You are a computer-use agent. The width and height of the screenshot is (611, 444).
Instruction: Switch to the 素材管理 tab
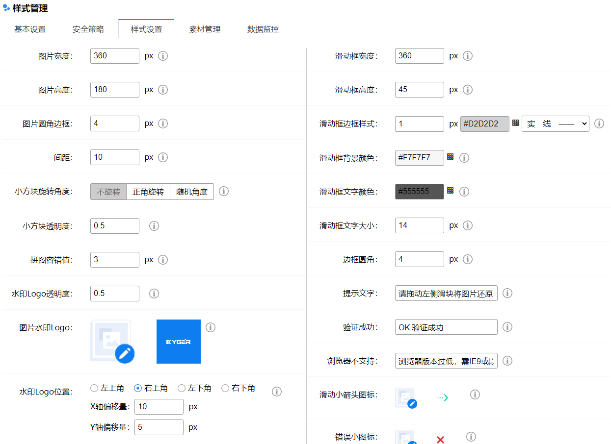point(204,29)
